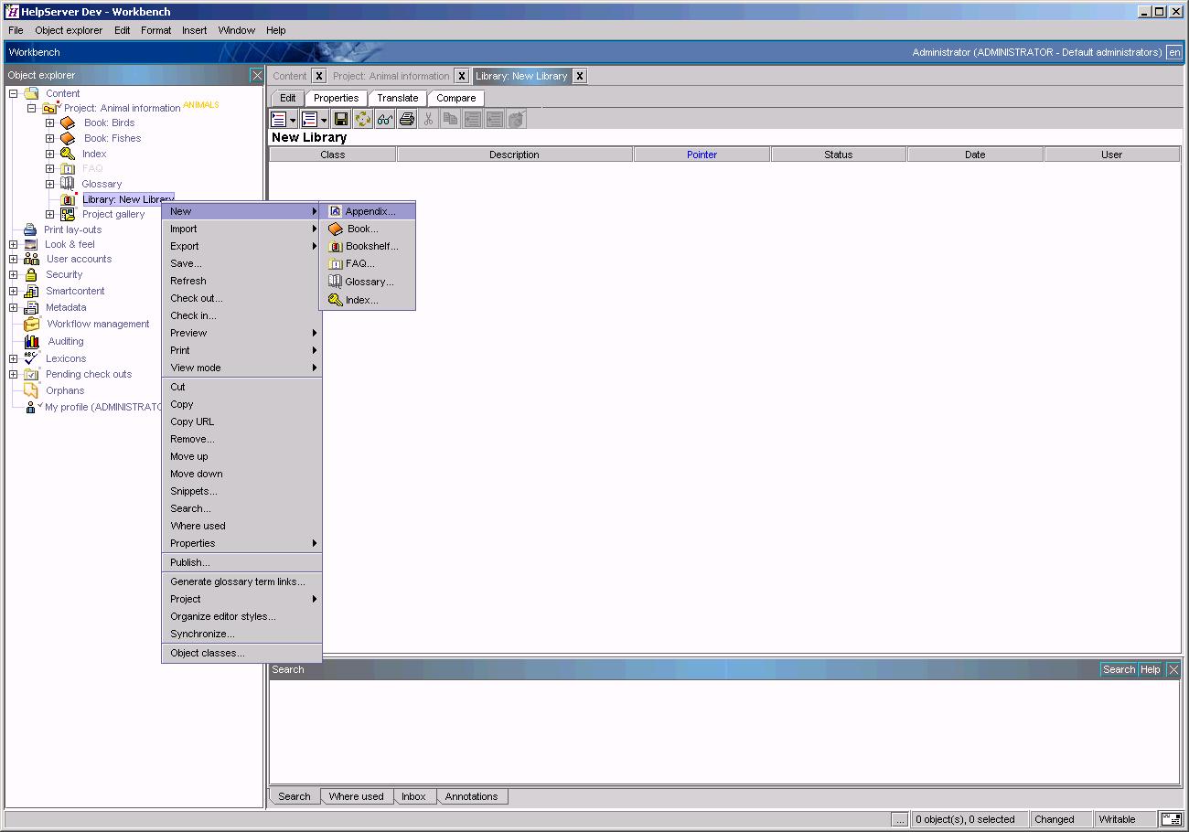Viewport: 1189px width, 832px height.
Task: Click the Orphans icon
Action: 31,390
